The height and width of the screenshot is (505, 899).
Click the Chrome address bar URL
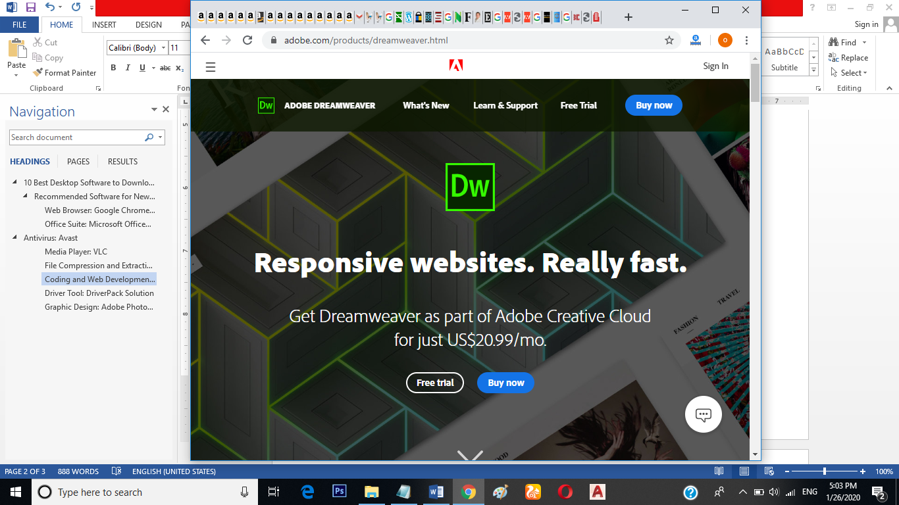click(366, 40)
